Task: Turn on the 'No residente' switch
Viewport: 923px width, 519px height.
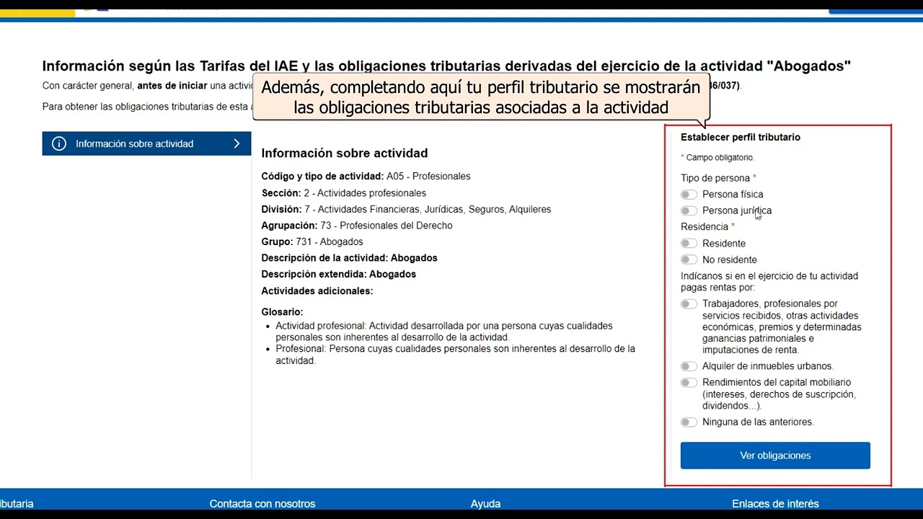Action: (x=689, y=259)
